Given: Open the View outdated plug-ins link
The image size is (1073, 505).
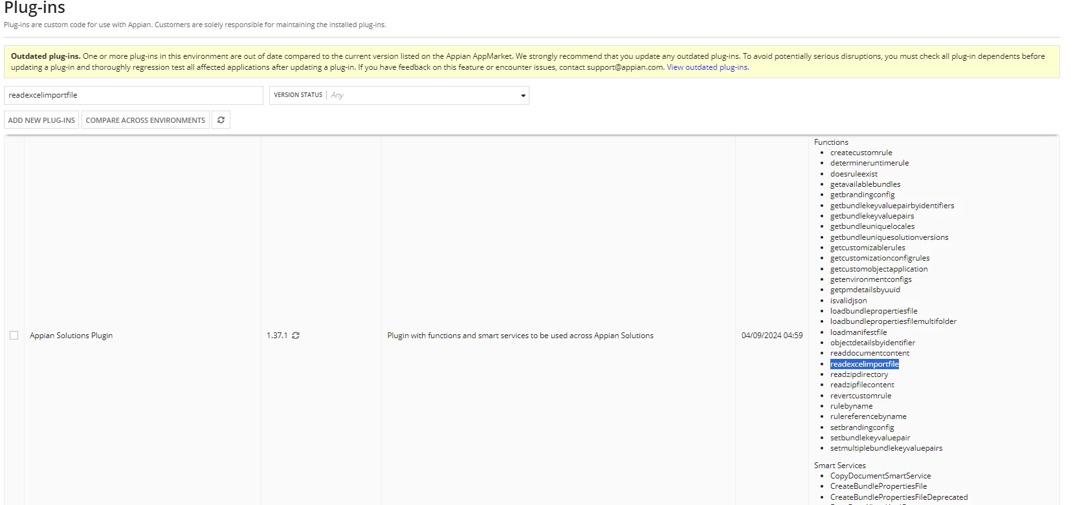Looking at the screenshot, I should pos(708,67).
